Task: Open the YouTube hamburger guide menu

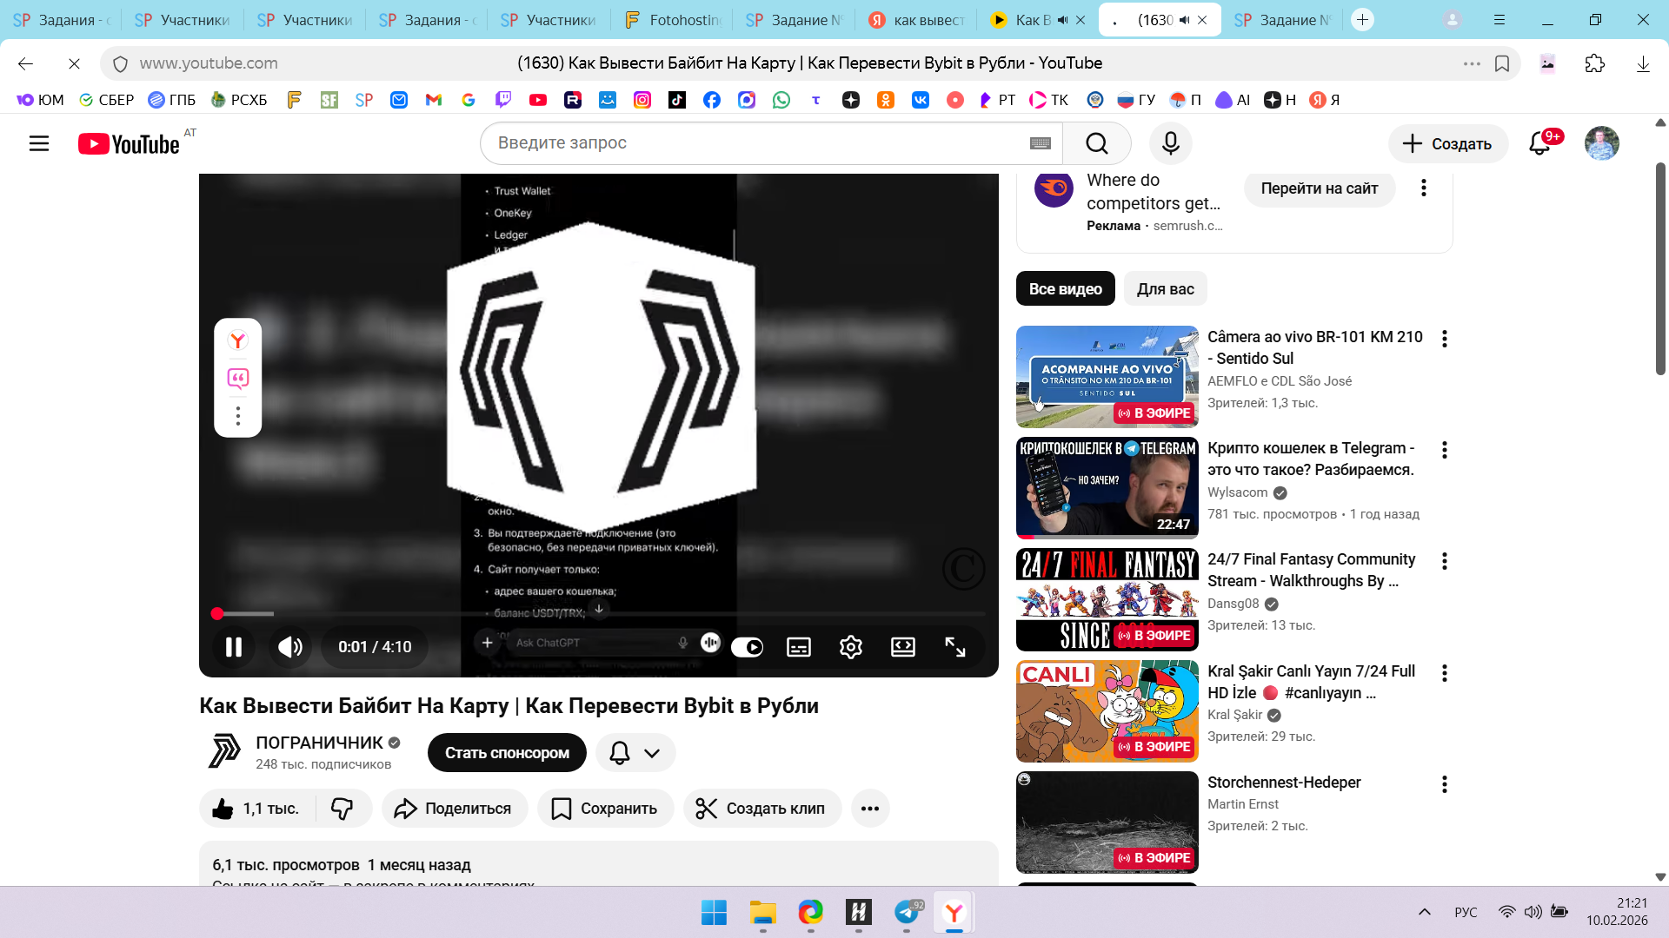Action: [39, 143]
